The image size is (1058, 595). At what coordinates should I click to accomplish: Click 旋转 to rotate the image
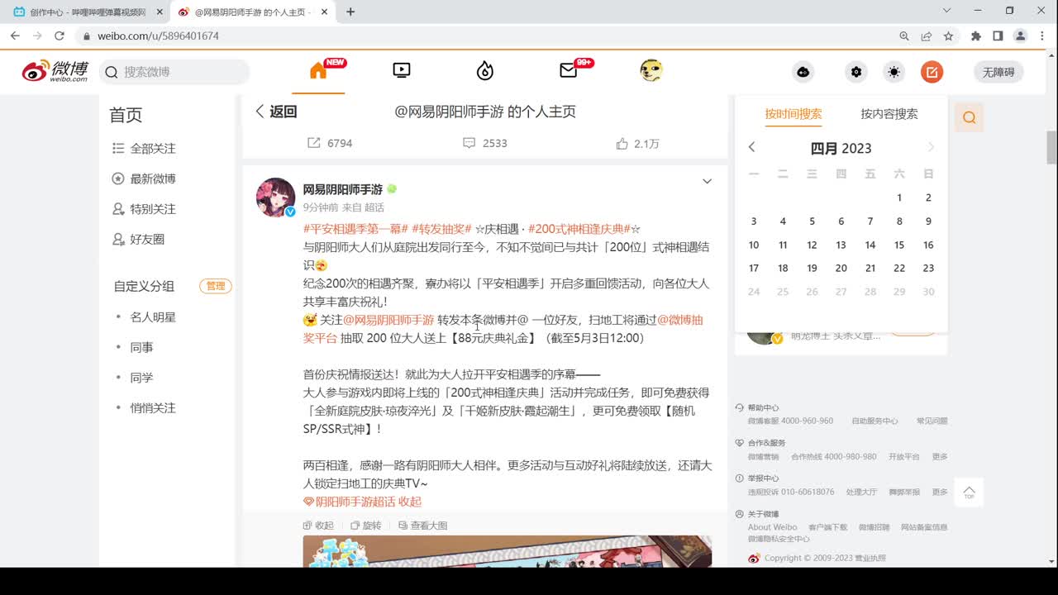tap(365, 526)
